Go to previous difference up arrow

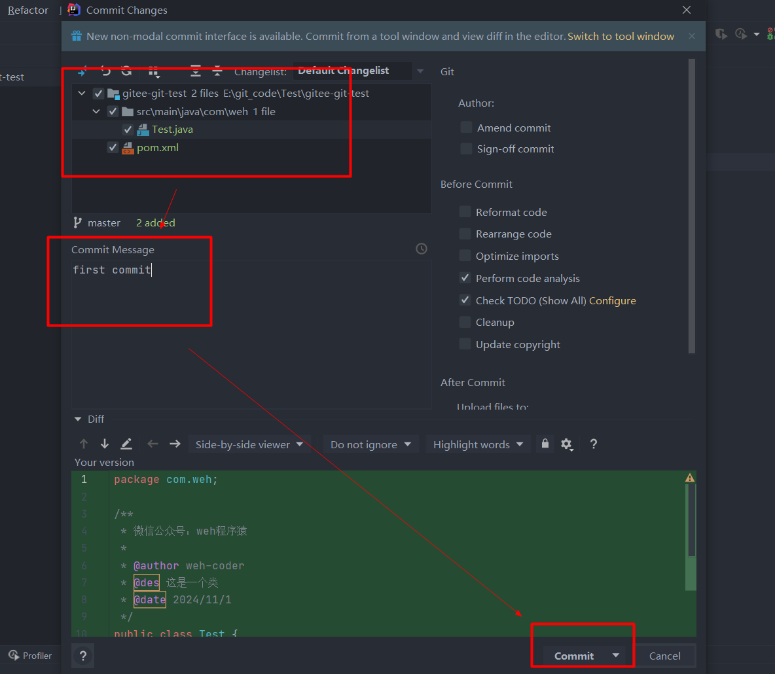pyautogui.click(x=84, y=444)
